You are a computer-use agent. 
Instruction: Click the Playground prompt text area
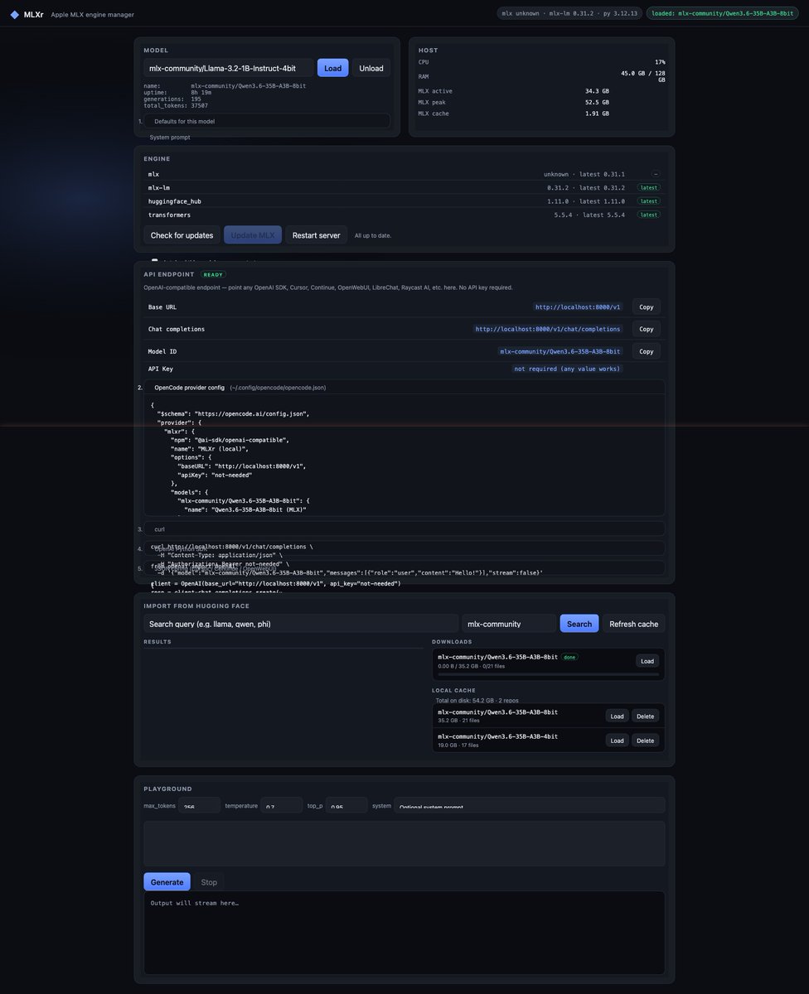click(404, 843)
